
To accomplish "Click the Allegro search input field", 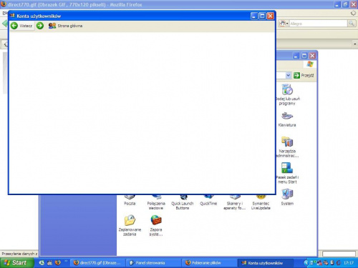I will pos(318,24).
